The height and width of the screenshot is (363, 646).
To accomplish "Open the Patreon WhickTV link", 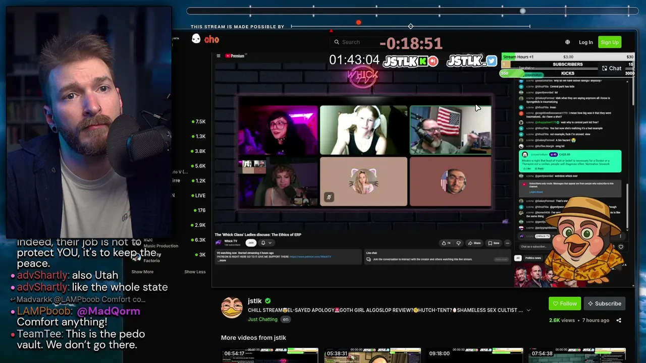I will point(310,257).
